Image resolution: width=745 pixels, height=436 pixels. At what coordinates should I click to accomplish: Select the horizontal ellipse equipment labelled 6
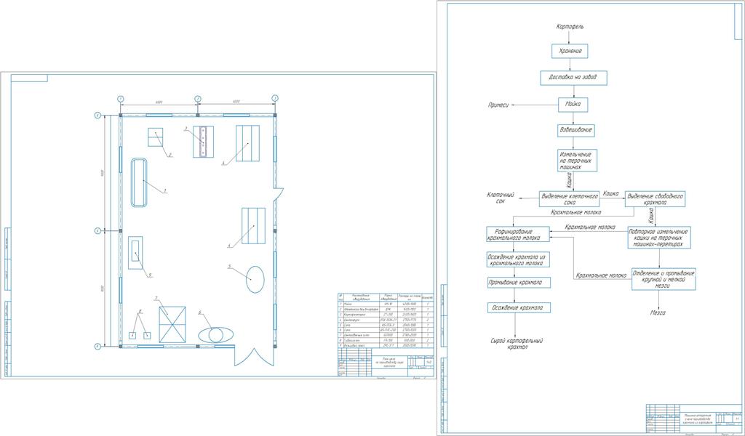(x=215, y=334)
